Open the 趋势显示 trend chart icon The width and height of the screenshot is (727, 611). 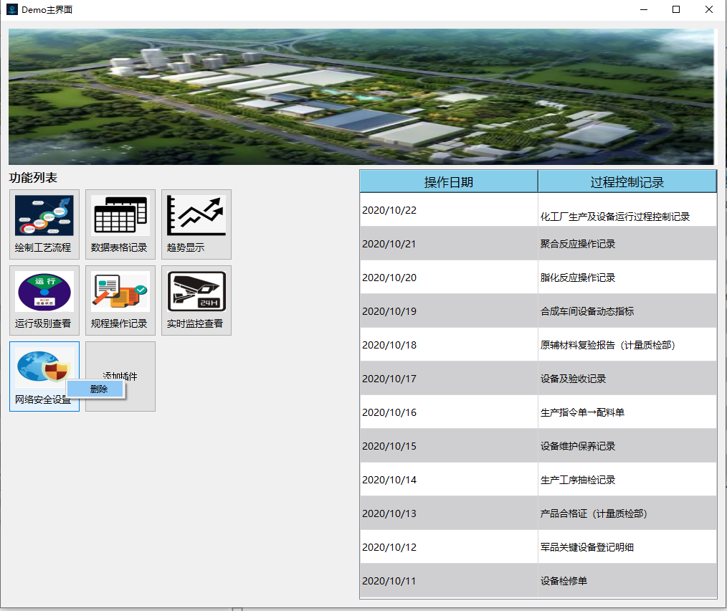pyautogui.click(x=196, y=224)
